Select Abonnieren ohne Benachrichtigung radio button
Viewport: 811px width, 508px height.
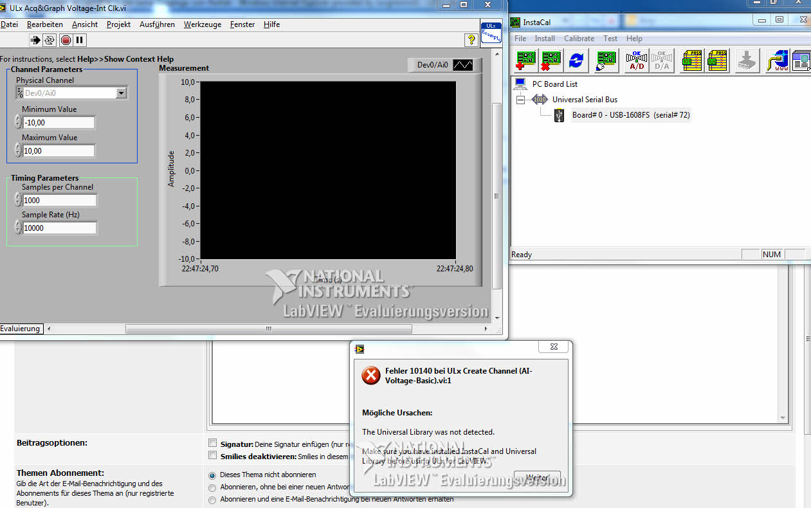click(x=213, y=487)
